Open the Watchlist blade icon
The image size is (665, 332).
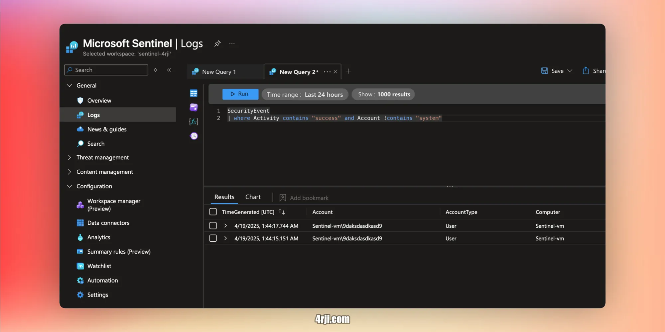[x=80, y=266]
